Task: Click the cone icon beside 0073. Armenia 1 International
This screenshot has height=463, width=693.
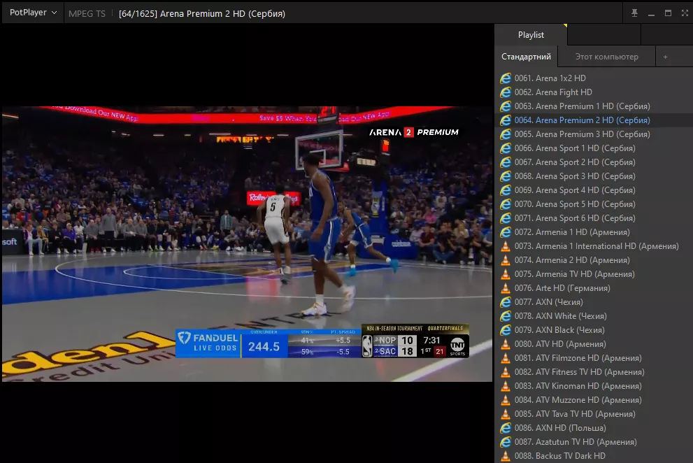Action: click(x=505, y=246)
